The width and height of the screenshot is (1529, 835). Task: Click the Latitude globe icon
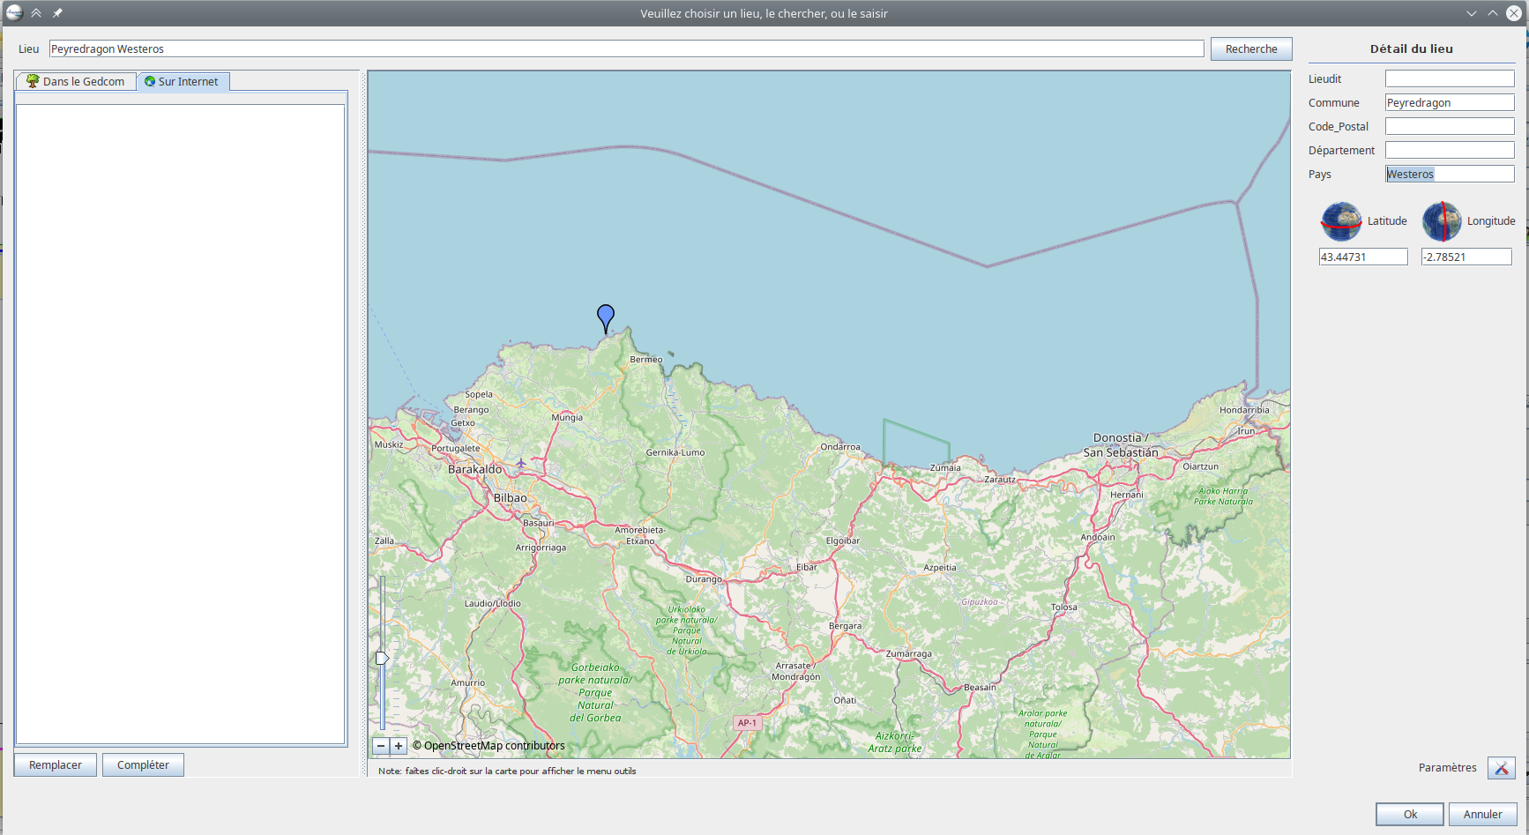pos(1341,221)
